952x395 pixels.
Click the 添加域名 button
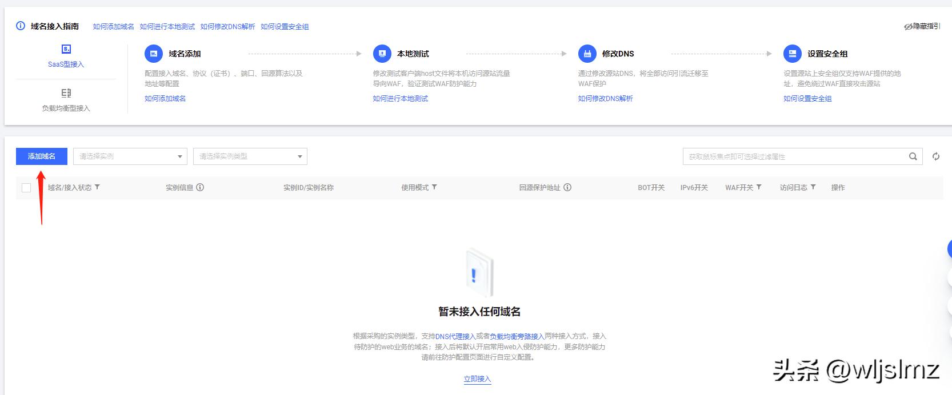point(42,156)
